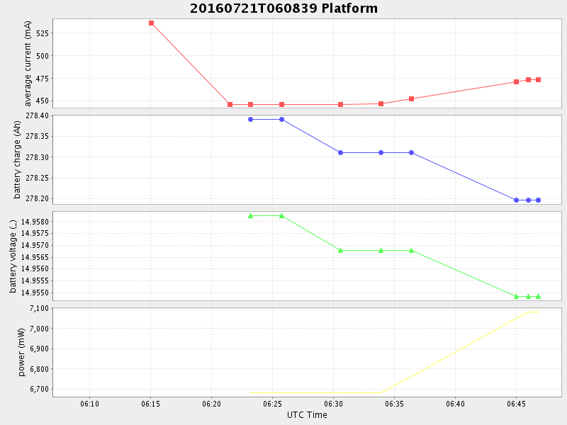Select the 'battery charge (Ah)' axis label
This screenshot has width=567, height=425.
coord(17,159)
